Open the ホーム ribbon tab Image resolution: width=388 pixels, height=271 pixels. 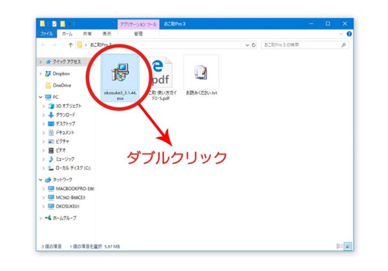(x=67, y=34)
